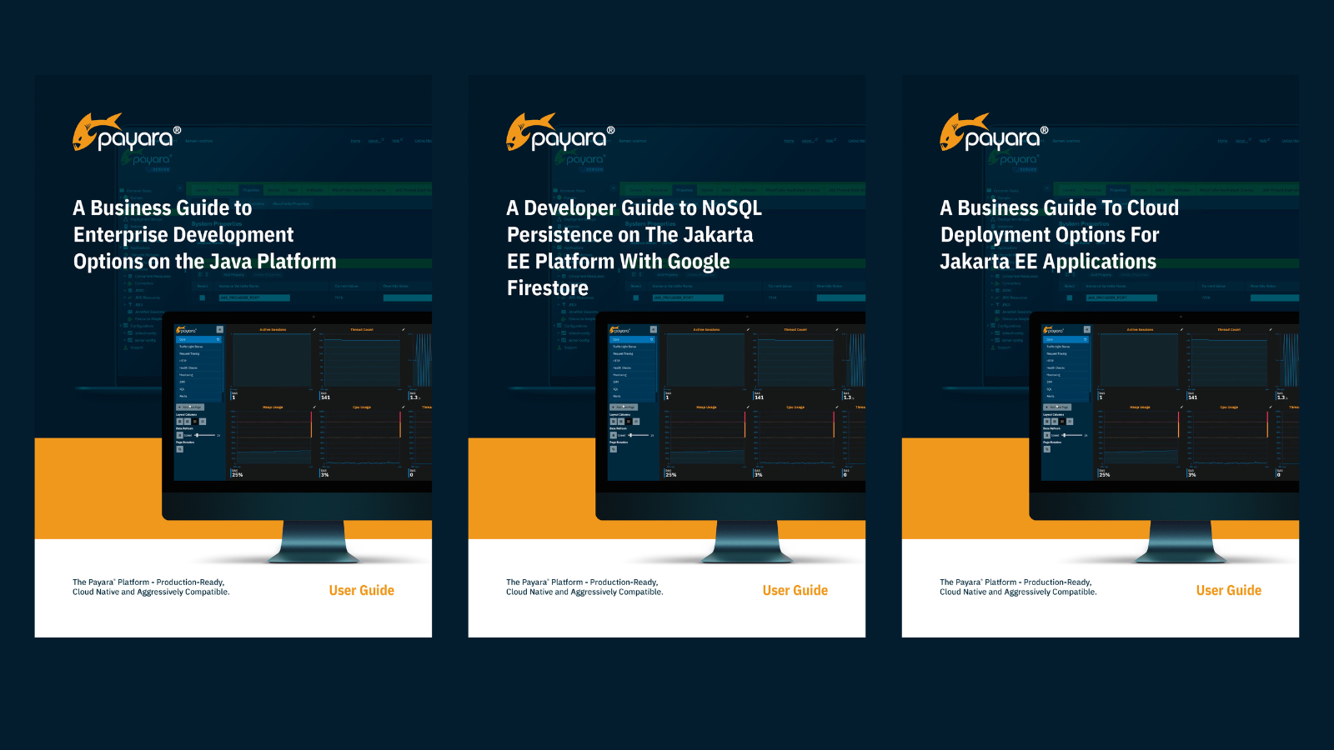Screen dimensions: 1334x750
Task: Click Payara logo on NoSQL Persistence guide
Action: click(x=559, y=133)
